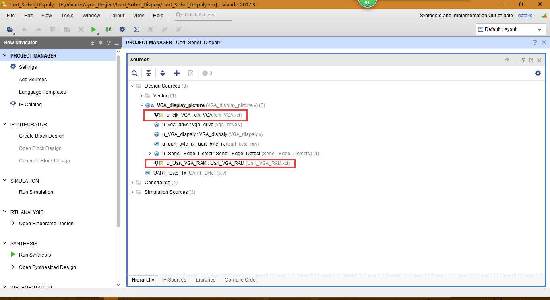Click Sources panel help question mark
Image resolution: width=550 pixels, height=300 pixels.
pyautogui.click(x=507, y=60)
